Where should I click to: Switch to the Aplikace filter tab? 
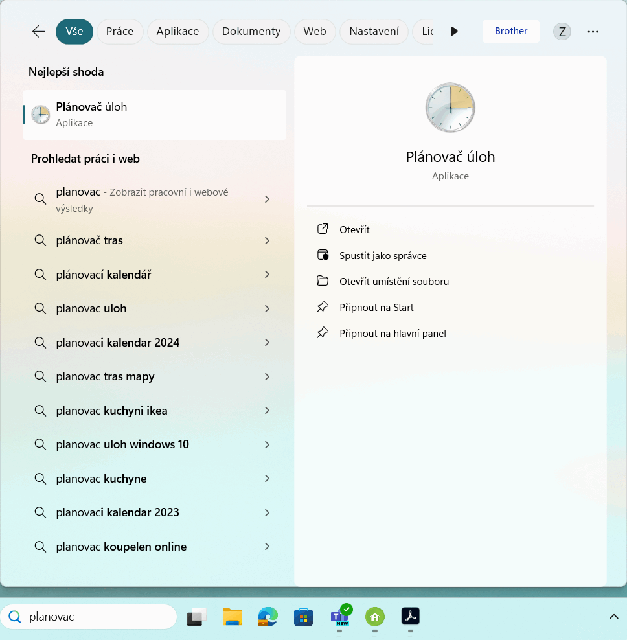177,31
